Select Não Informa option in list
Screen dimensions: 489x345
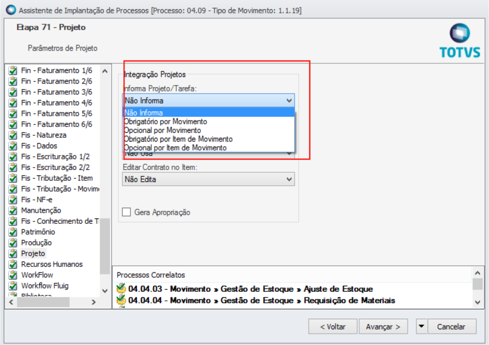click(x=208, y=112)
